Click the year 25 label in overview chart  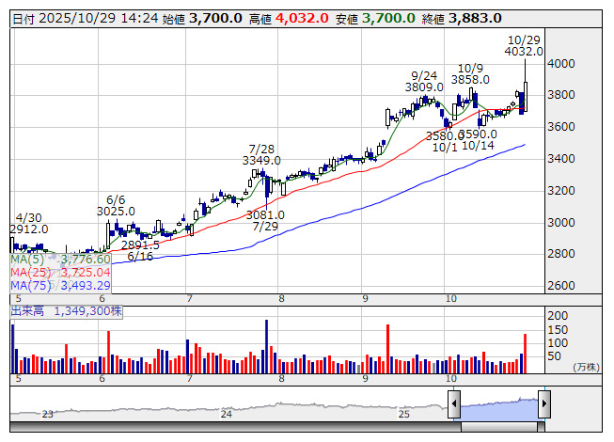pos(403,414)
